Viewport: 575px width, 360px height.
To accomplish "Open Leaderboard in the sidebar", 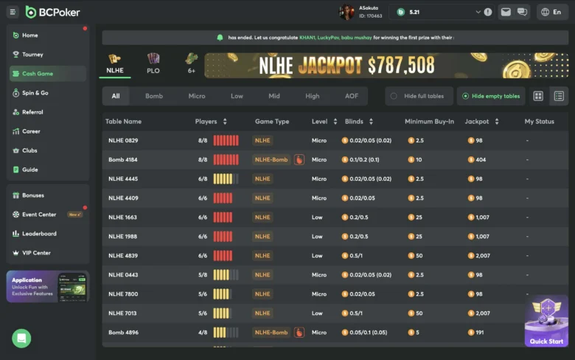I will pyautogui.click(x=48, y=234).
